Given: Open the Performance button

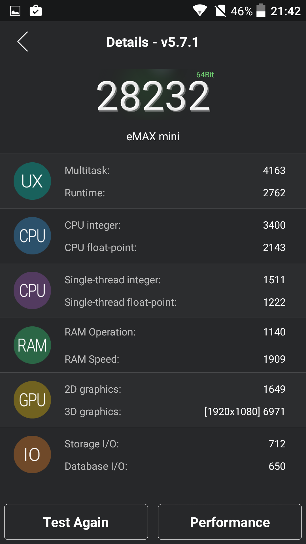Looking at the screenshot, I should pos(230,522).
